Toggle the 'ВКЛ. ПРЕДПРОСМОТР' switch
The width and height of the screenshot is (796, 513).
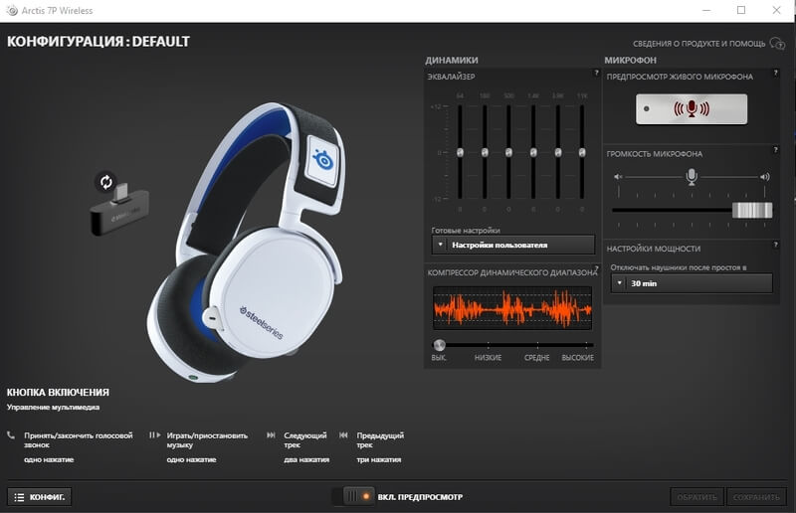[x=357, y=496]
